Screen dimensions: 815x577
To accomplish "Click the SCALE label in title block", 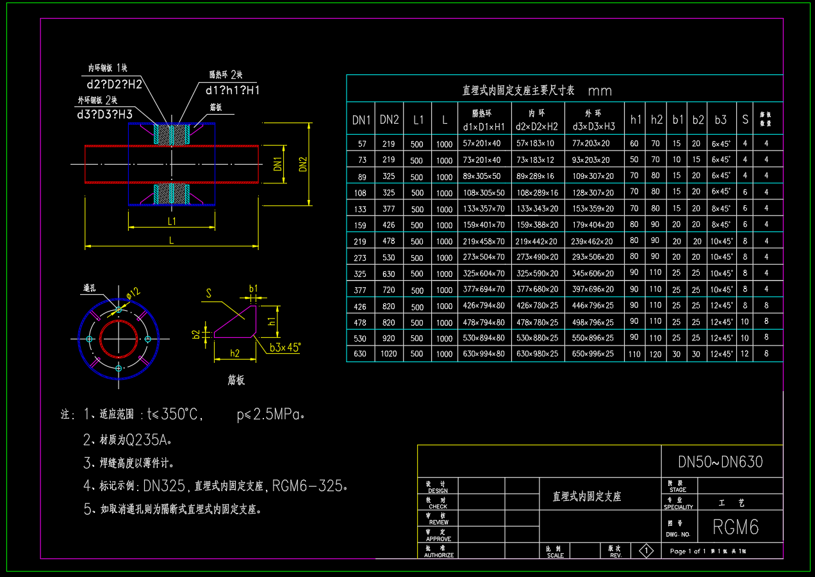I will pos(555,551).
